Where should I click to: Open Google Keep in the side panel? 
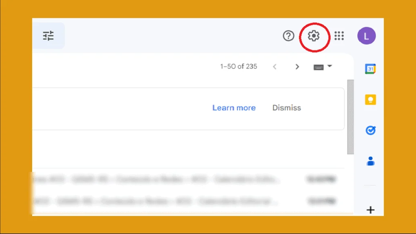pos(370,100)
